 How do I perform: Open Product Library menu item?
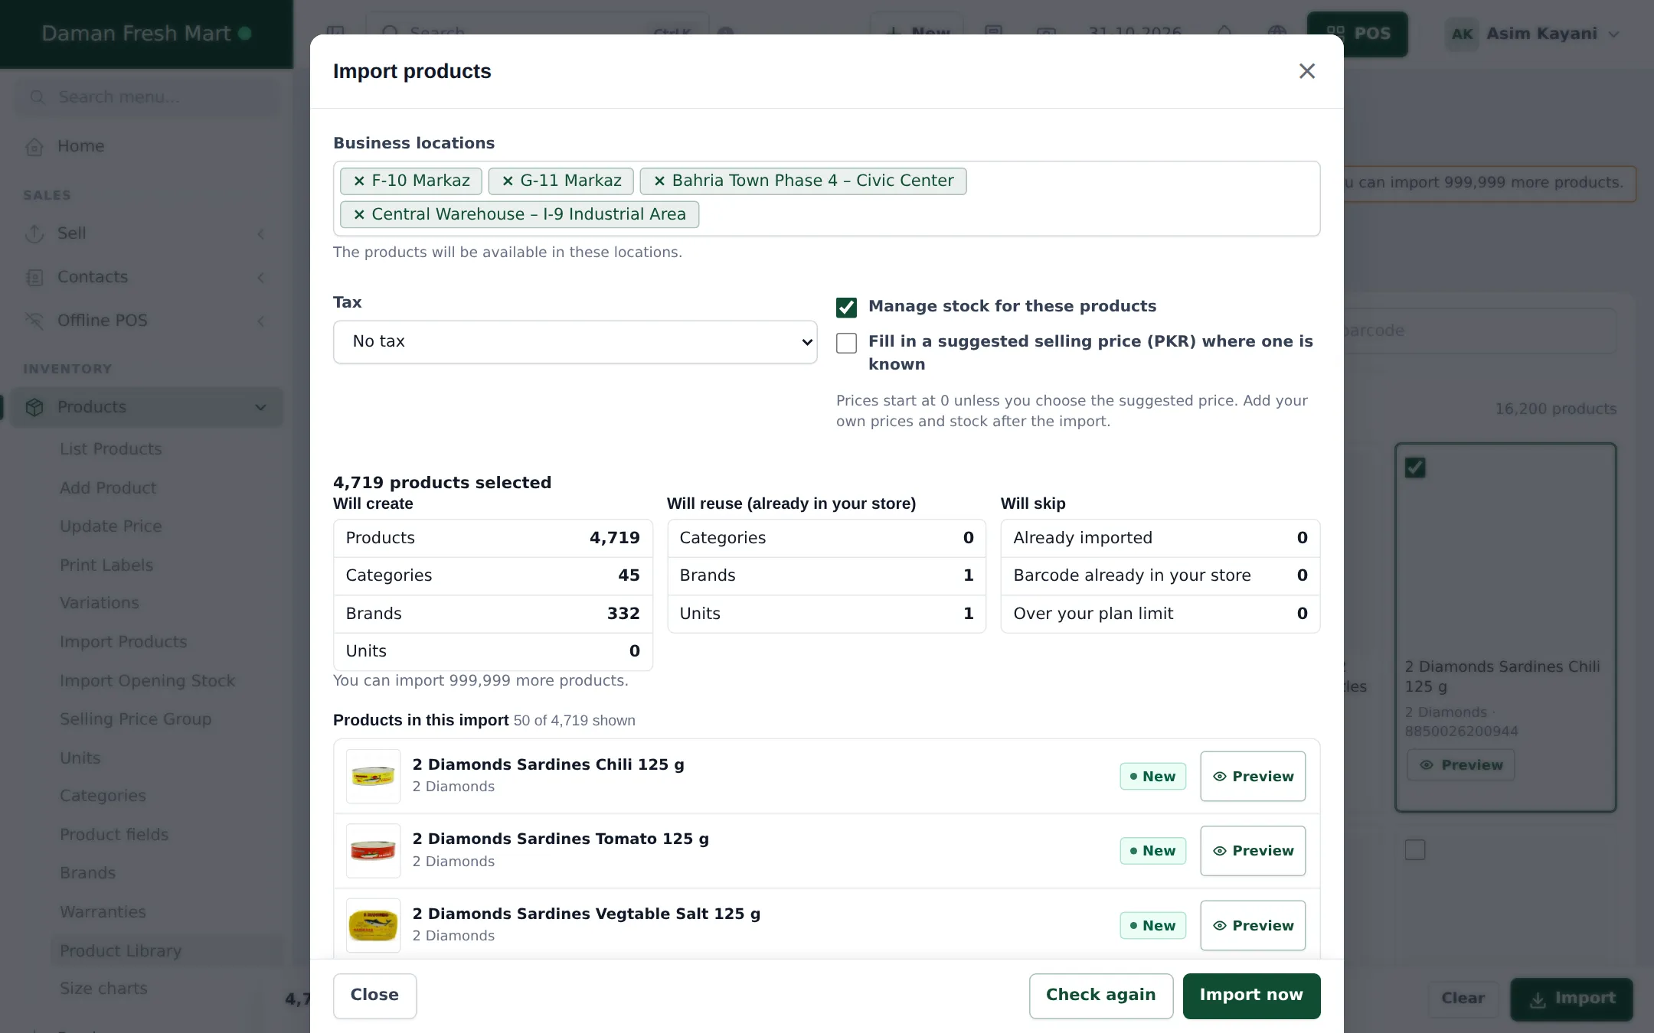click(x=121, y=951)
